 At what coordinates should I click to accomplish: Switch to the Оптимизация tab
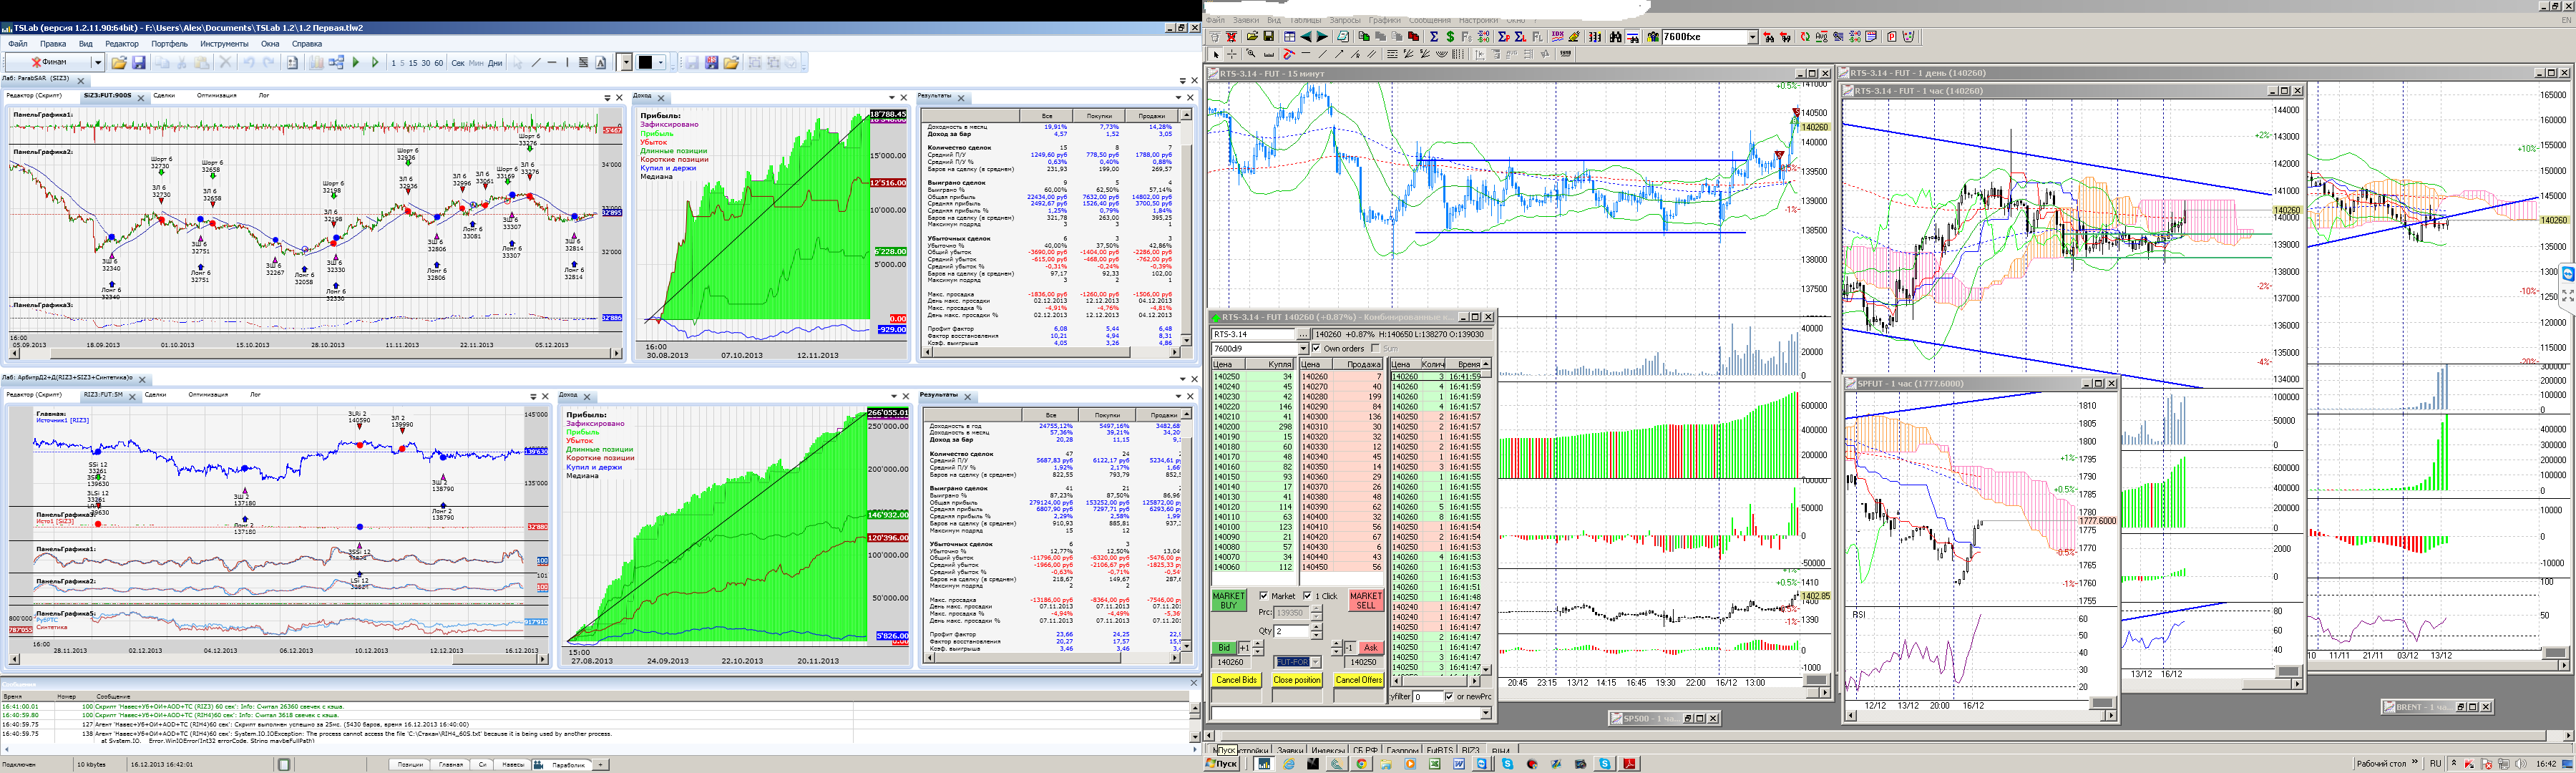point(217,96)
